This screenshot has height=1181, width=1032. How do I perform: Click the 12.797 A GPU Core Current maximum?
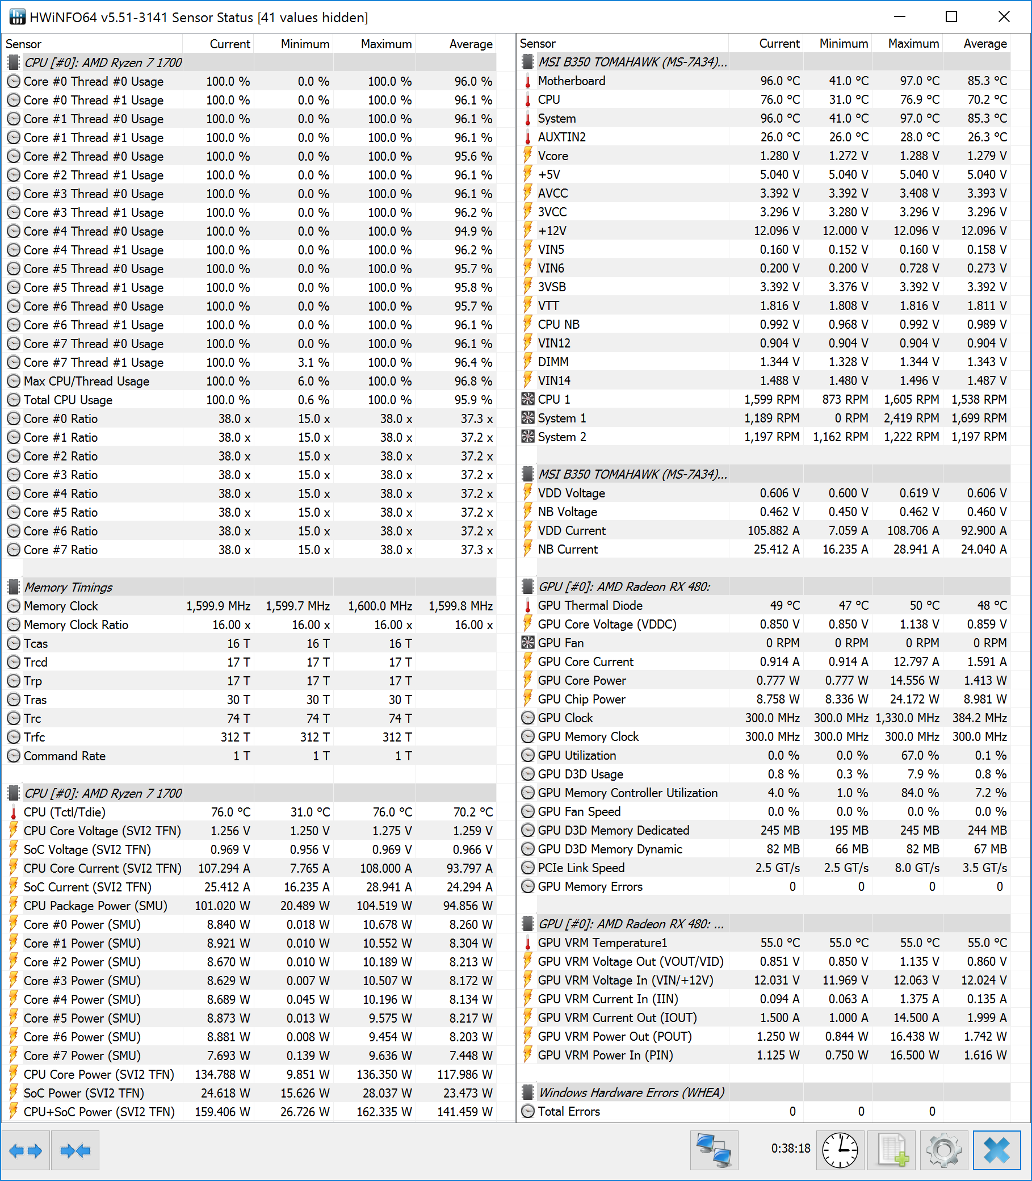tap(915, 661)
